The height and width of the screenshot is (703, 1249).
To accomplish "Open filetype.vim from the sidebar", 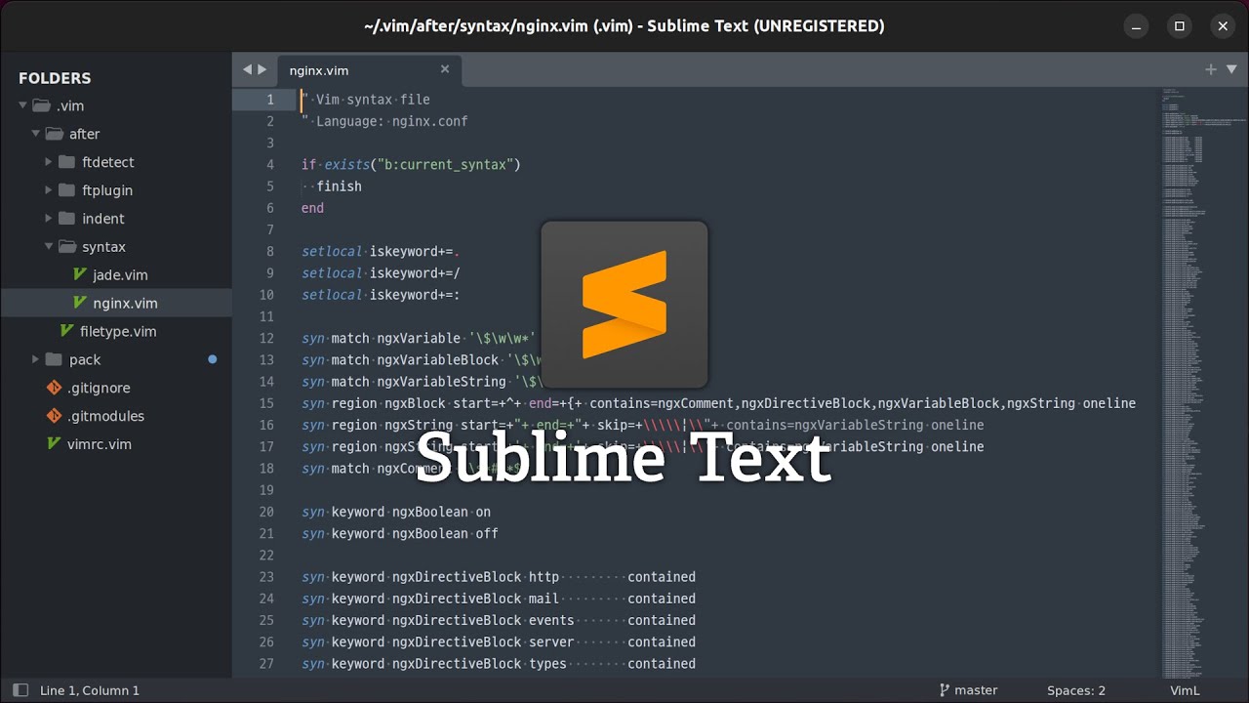I will click(116, 331).
